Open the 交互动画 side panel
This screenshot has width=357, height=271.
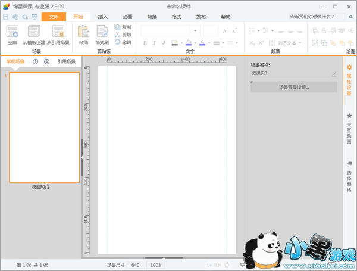(x=349, y=129)
